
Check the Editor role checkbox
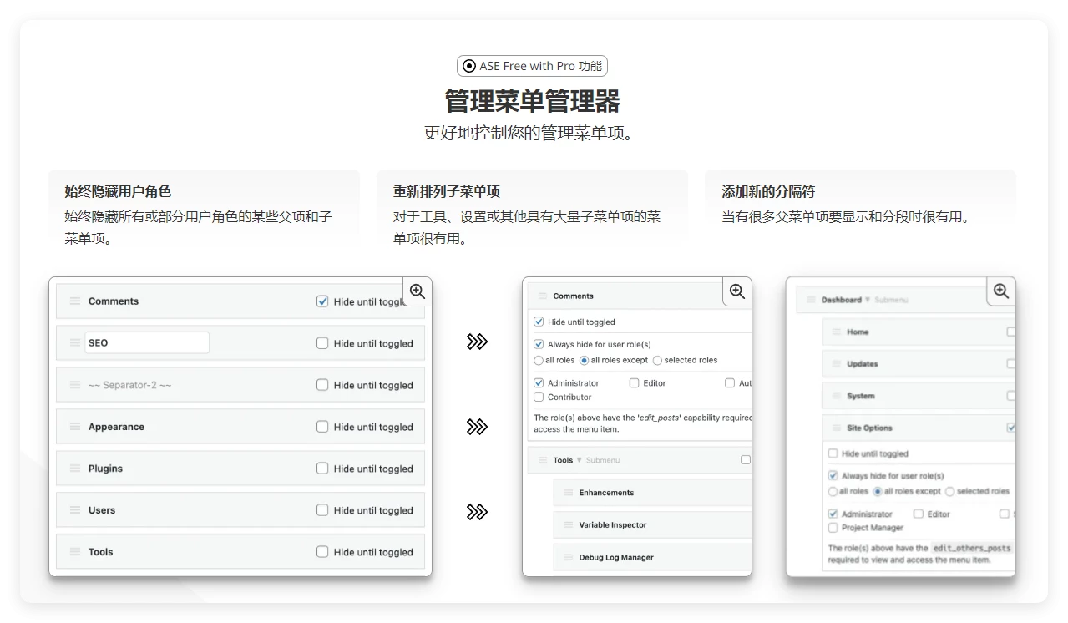tap(632, 382)
